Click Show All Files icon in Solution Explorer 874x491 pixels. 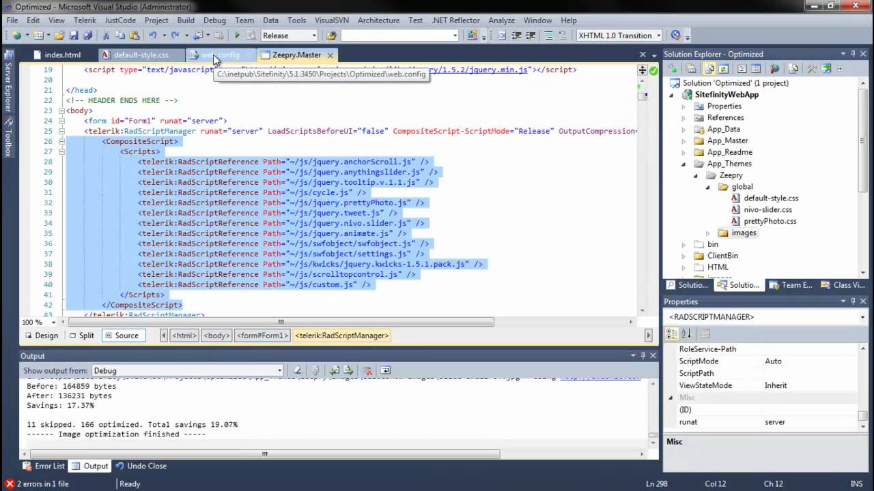(709, 69)
